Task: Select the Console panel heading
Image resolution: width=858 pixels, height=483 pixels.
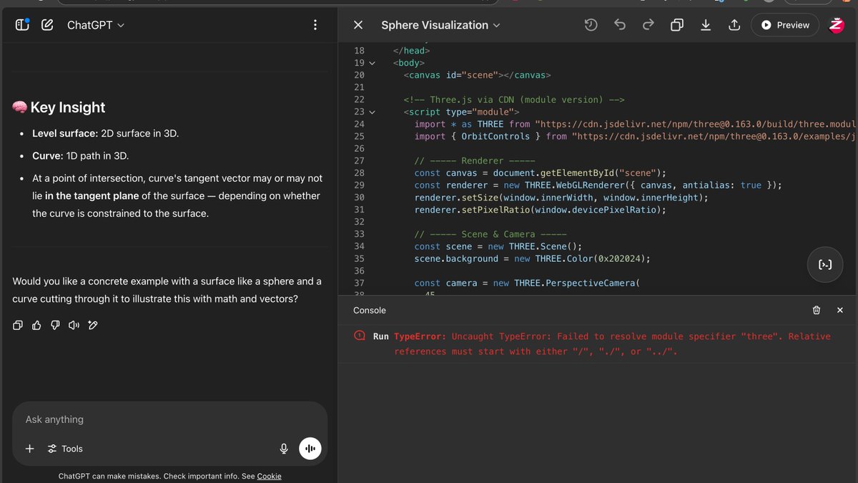Action: pos(370,310)
